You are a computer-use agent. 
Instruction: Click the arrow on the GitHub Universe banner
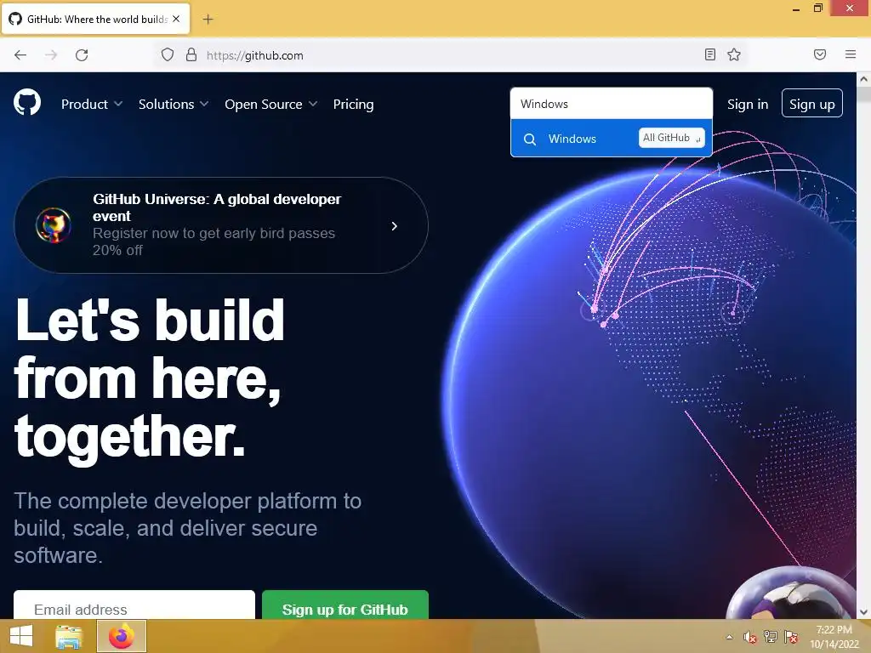(395, 226)
